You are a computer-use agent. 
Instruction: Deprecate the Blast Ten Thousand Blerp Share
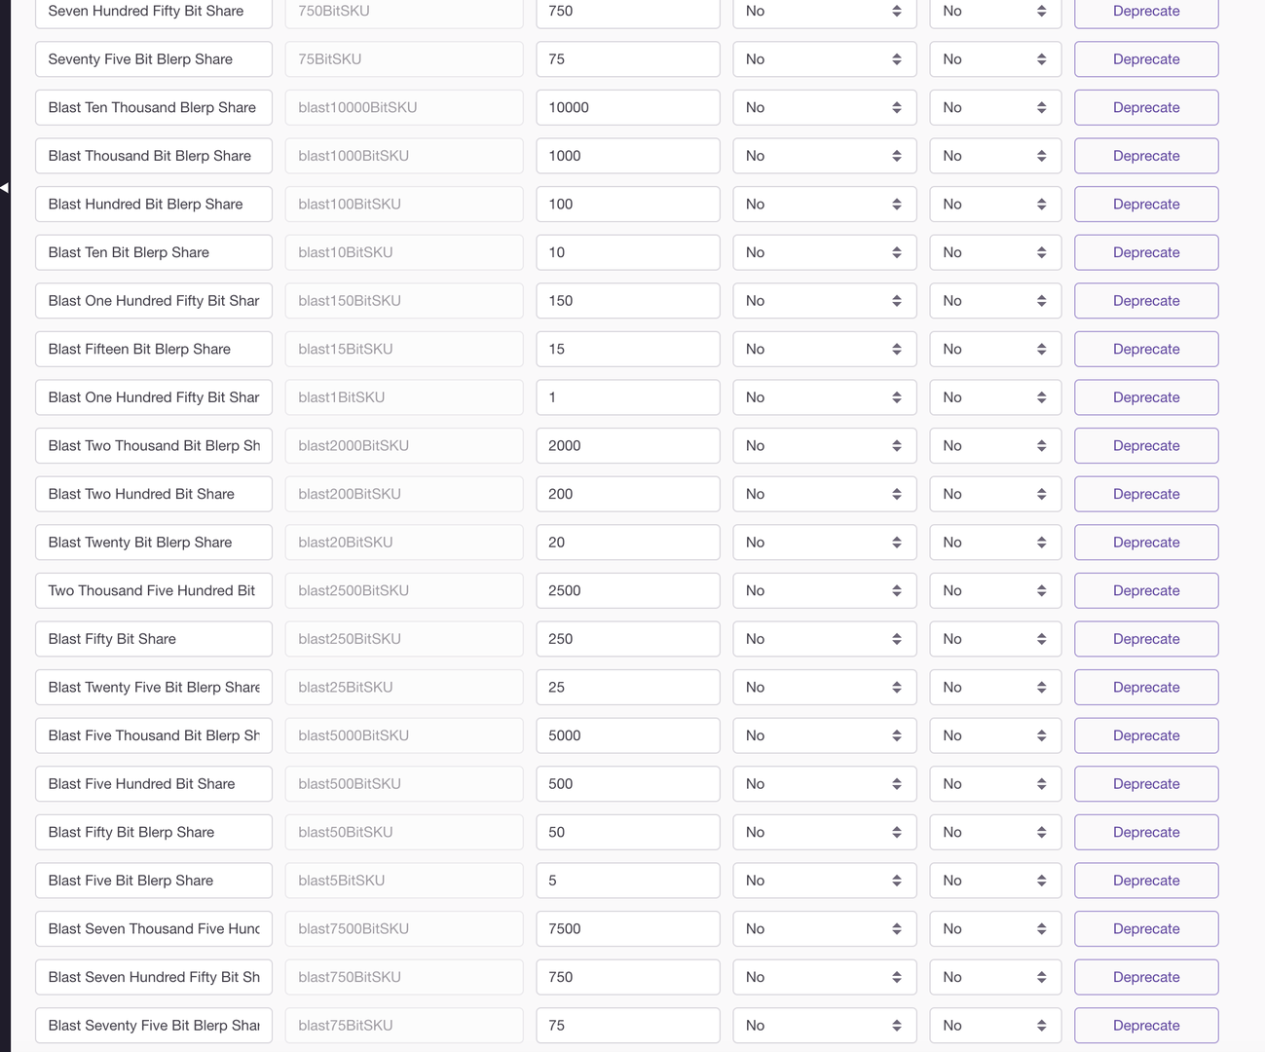pos(1145,107)
